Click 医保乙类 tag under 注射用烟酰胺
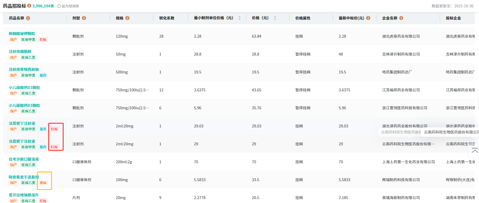The image size is (479, 203). coord(28,57)
